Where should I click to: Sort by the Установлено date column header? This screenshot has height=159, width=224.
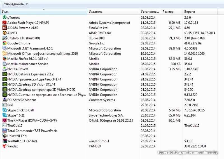[150, 12]
